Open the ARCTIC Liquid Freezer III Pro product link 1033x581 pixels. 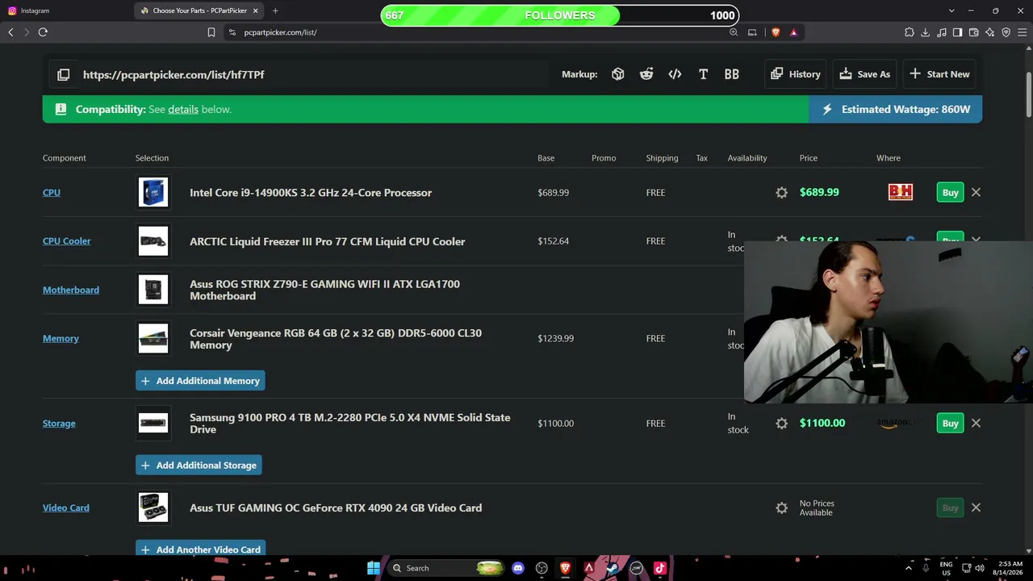pos(328,241)
